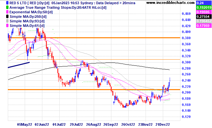212x128 pixels.
Task: Click the 0.280 price axis label
Action: pos(186,68)
